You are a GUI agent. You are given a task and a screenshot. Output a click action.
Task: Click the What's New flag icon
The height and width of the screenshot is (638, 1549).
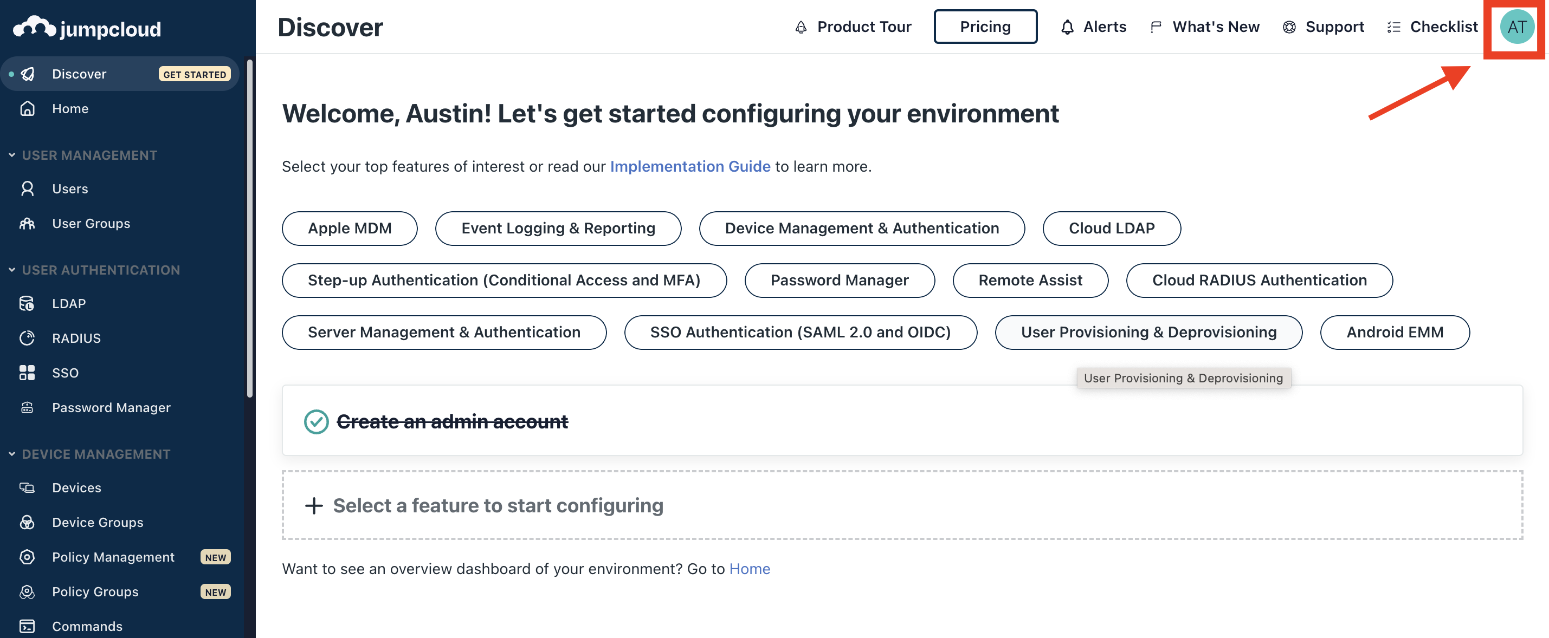pyautogui.click(x=1156, y=27)
